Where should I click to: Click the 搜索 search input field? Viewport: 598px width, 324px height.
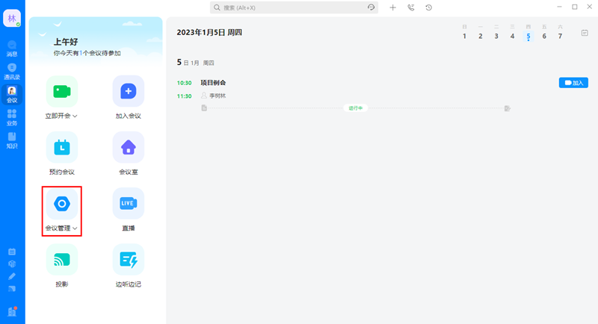click(294, 7)
